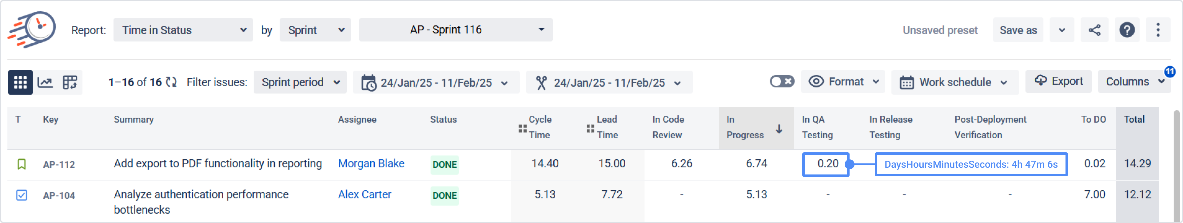Open the Work schedule menu

[x=954, y=83]
